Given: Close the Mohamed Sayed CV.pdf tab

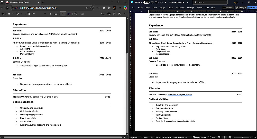Looking at the screenshot, I should [x=38, y=2].
